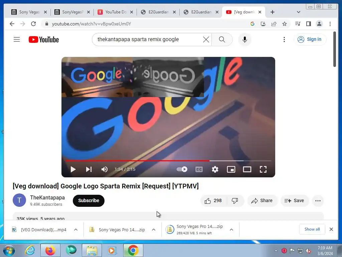Open TheKantapapa channel name link
The image size is (342, 257).
[x=47, y=197]
